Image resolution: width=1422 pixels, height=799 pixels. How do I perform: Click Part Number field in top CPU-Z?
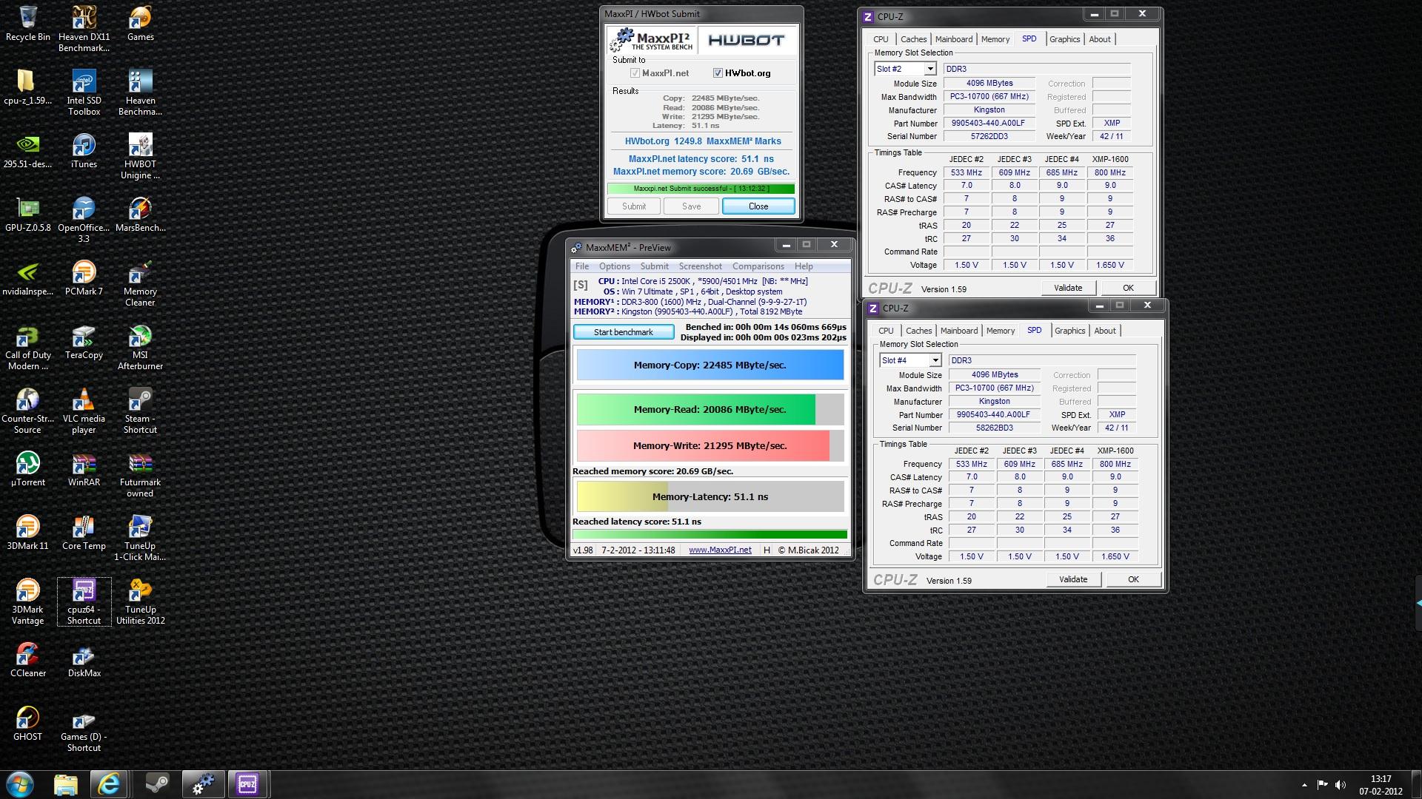989,124
